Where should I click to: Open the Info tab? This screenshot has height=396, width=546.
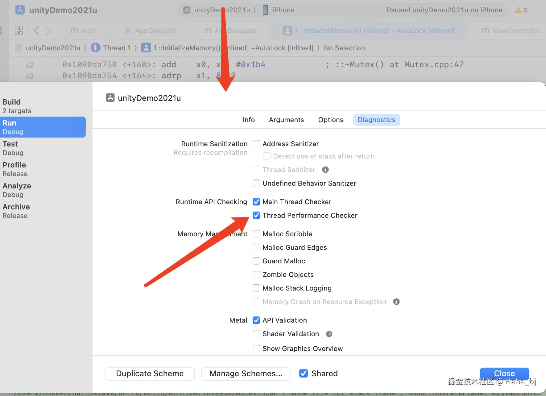click(x=249, y=120)
